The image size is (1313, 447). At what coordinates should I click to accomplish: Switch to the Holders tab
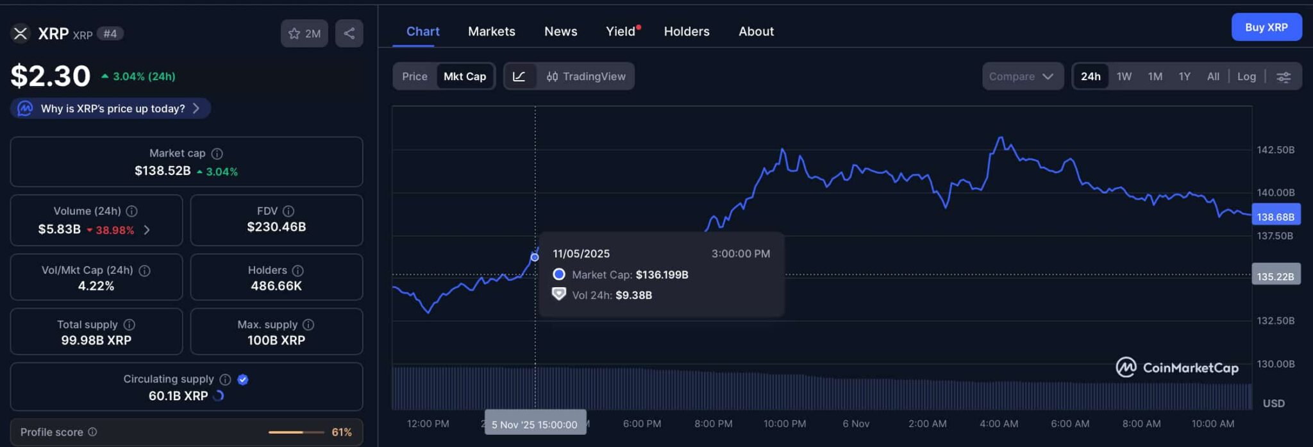tap(686, 31)
